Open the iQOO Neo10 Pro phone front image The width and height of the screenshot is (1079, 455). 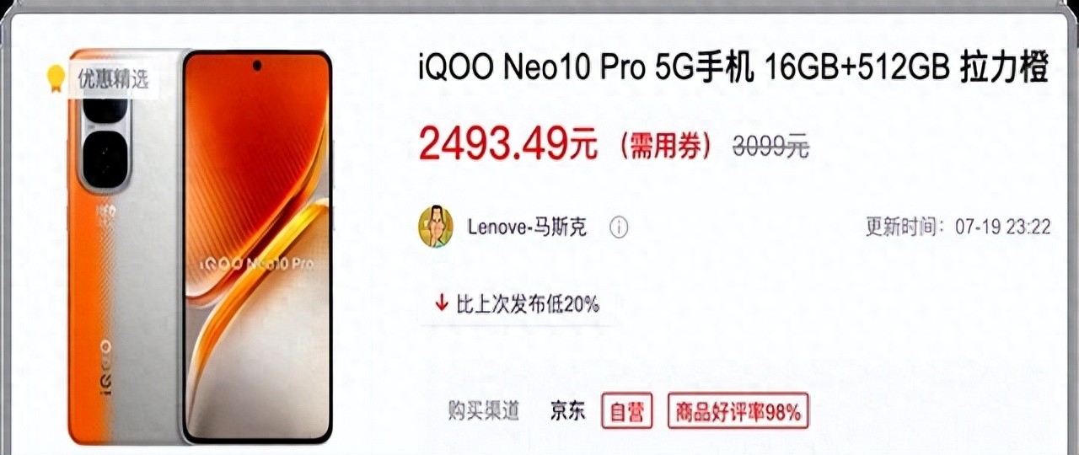[256, 247]
